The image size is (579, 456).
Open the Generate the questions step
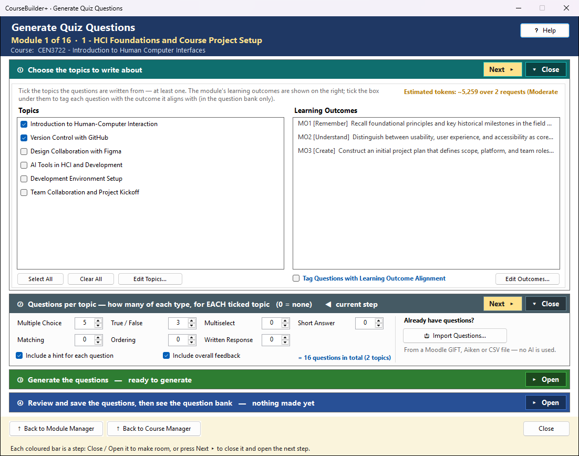click(546, 380)
